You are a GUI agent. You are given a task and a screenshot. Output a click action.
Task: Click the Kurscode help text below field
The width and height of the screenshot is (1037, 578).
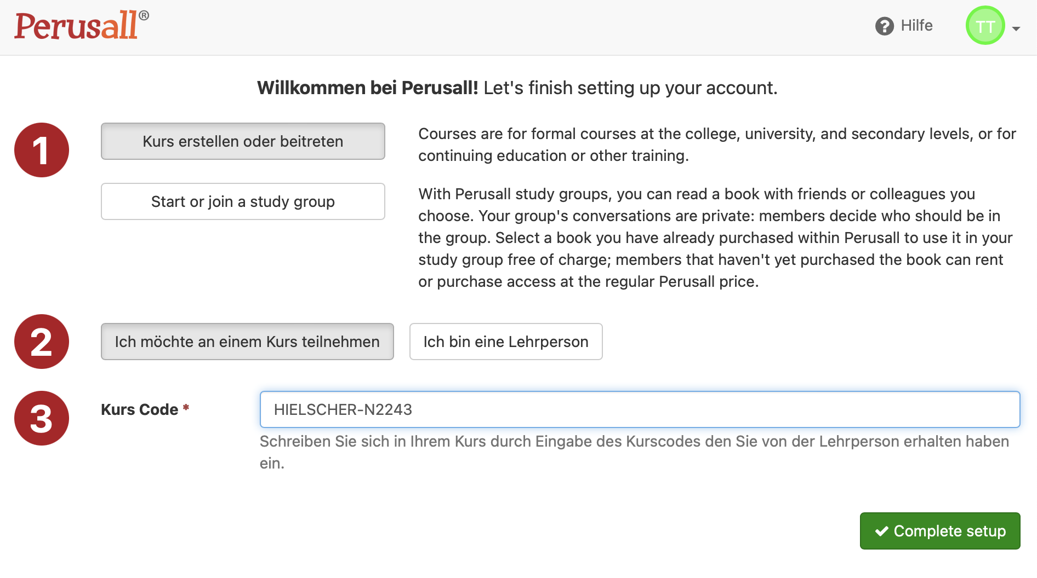[x=634, y=452]
